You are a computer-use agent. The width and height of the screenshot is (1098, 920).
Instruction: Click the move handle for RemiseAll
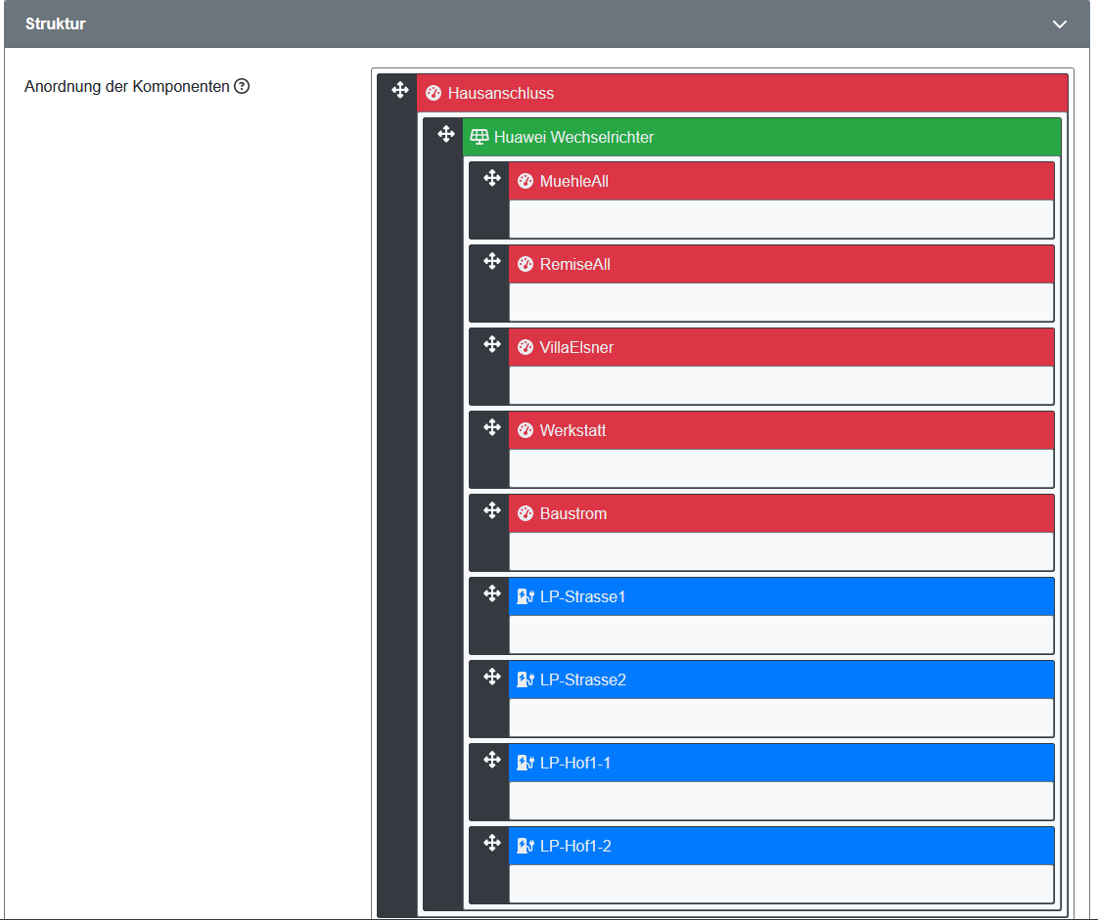(x=492, y=262)
